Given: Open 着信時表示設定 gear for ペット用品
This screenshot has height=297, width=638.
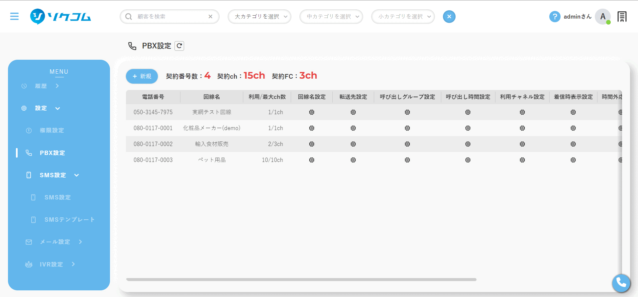Looking at the screenshot, I should (573, 160).
